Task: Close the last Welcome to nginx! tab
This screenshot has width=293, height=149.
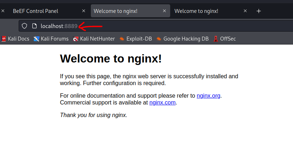Action: click(245, 11)
